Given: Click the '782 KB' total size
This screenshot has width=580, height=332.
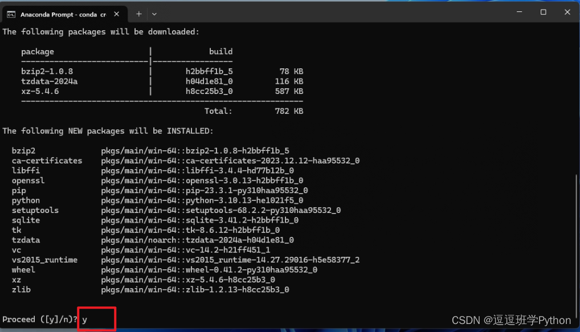Looking at the screenshot, I should click(x=289, y=111).
